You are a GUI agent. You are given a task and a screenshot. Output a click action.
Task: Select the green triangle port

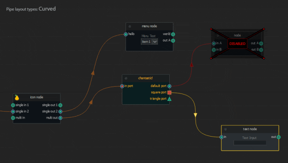pos(169,99)
